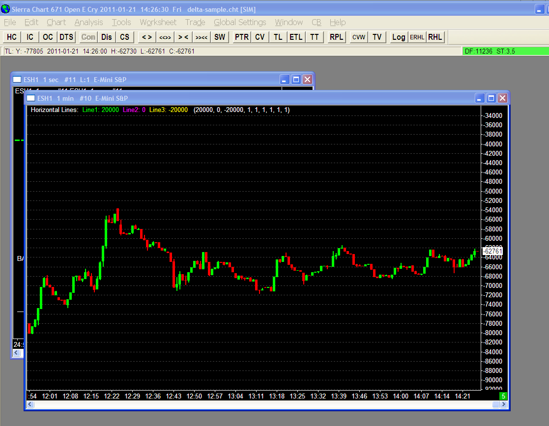Click the 12:22 time axis label
This screenshot has width=549, height=426.
pos(112,396)
